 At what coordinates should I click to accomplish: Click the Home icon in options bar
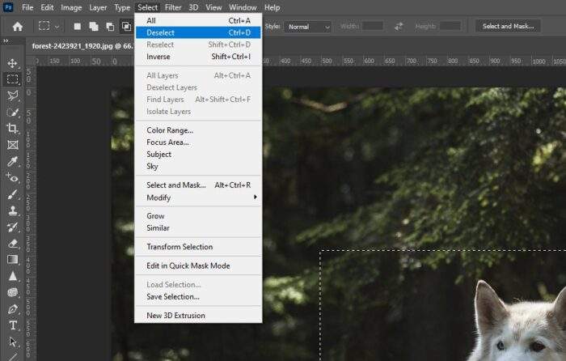(x=17, y=27)
